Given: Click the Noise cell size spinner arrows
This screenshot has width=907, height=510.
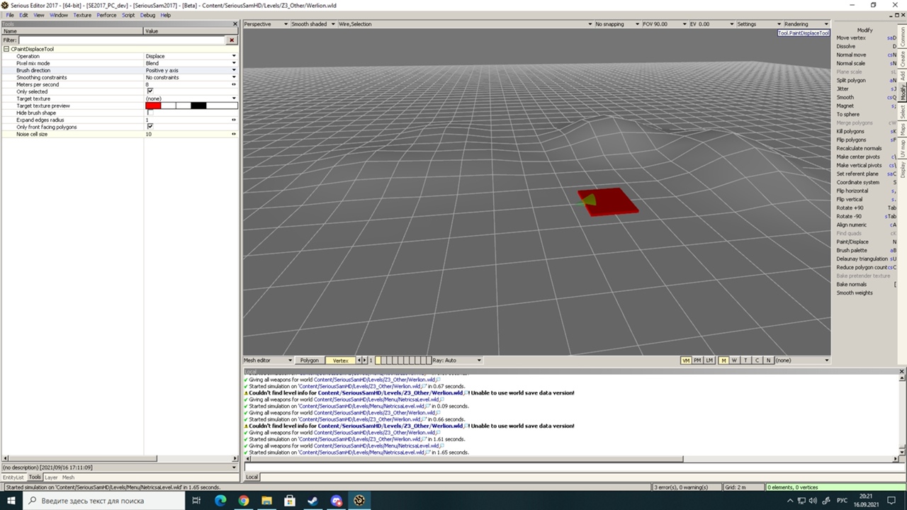Looking at the screenshot, I should coord(234,134).
